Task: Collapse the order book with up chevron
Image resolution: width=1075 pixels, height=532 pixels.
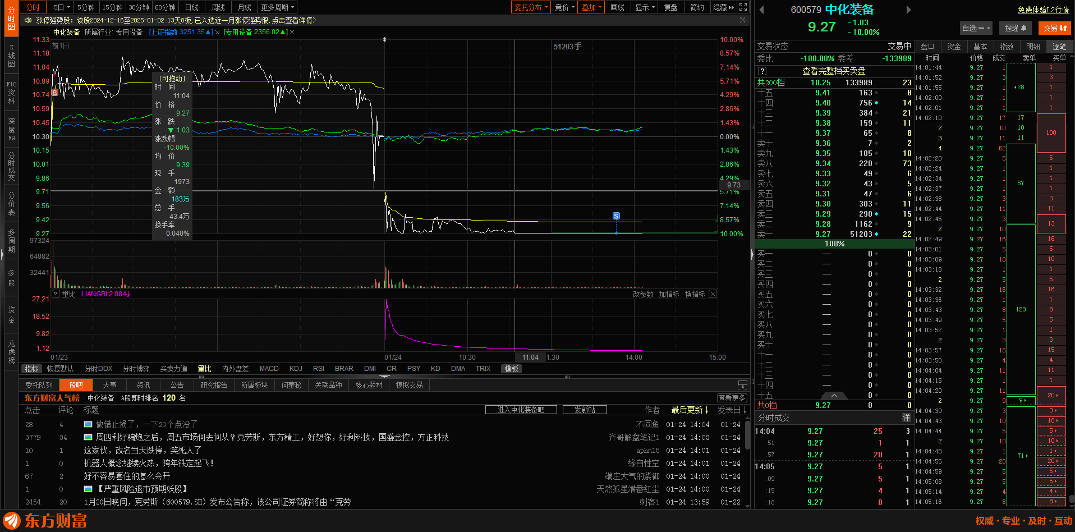Action: point(834,396)
